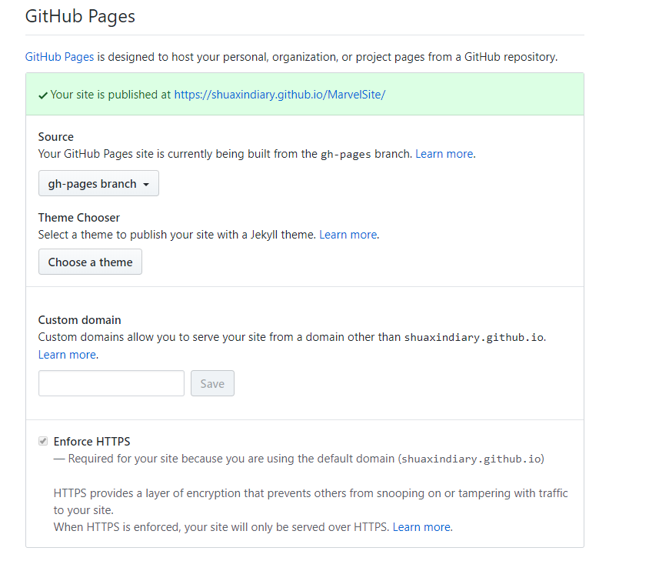Click the Source heading
This screenshot has width=659, height=571.
click(x=56, y=137)
